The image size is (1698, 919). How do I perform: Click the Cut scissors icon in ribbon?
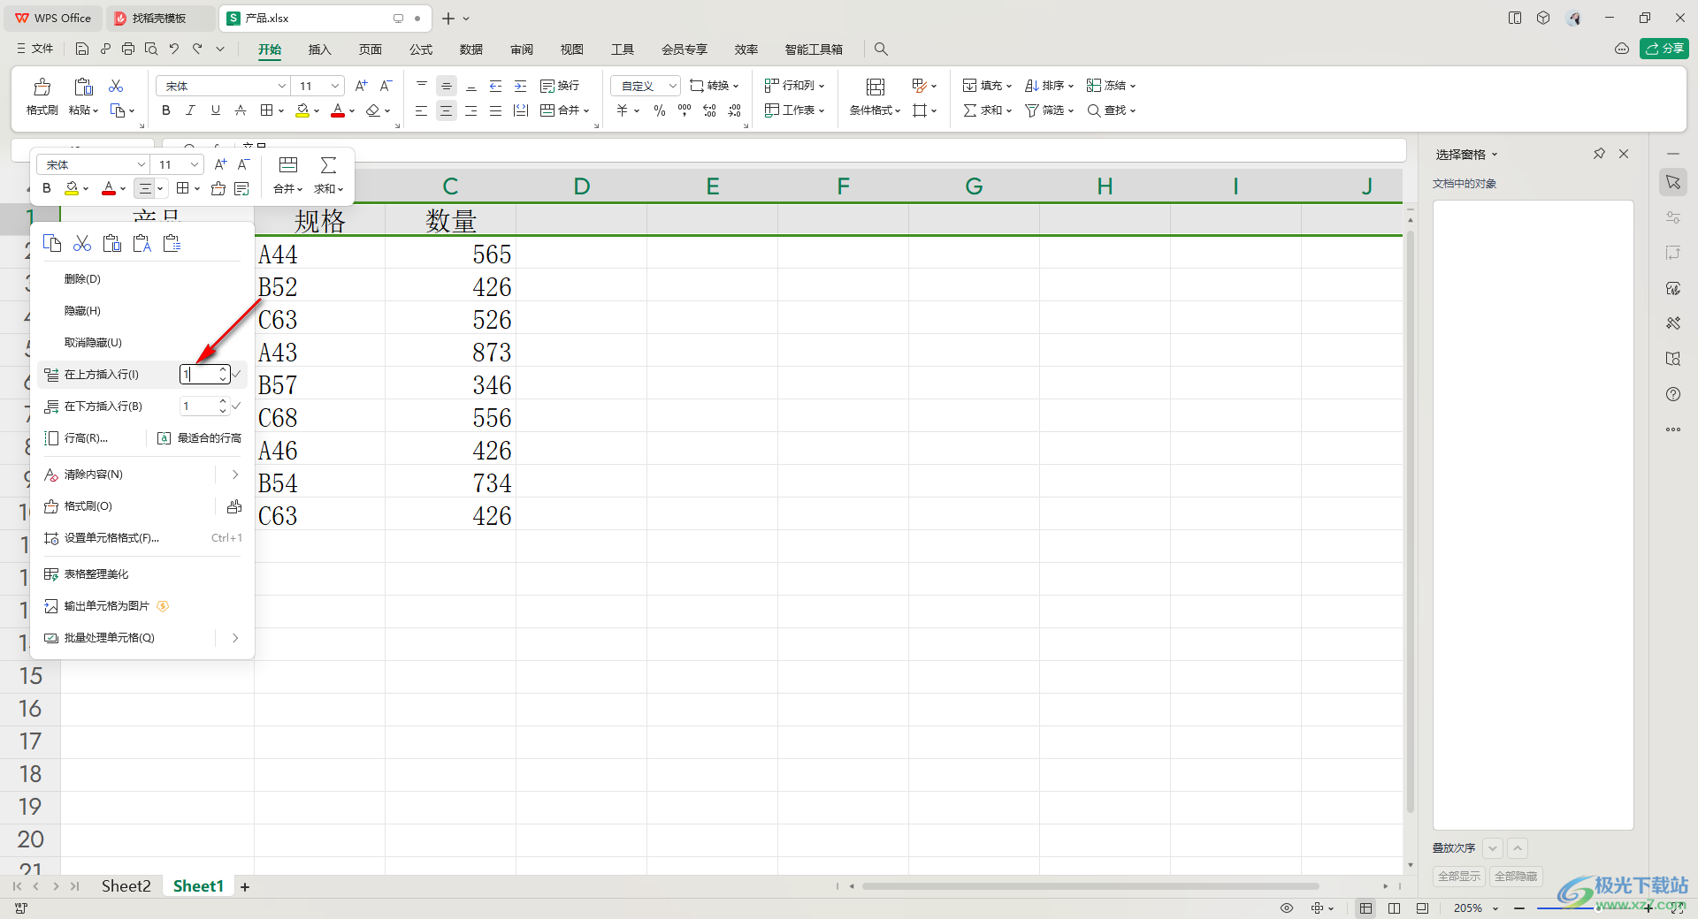pyautogui.click(x=116, y=86)
